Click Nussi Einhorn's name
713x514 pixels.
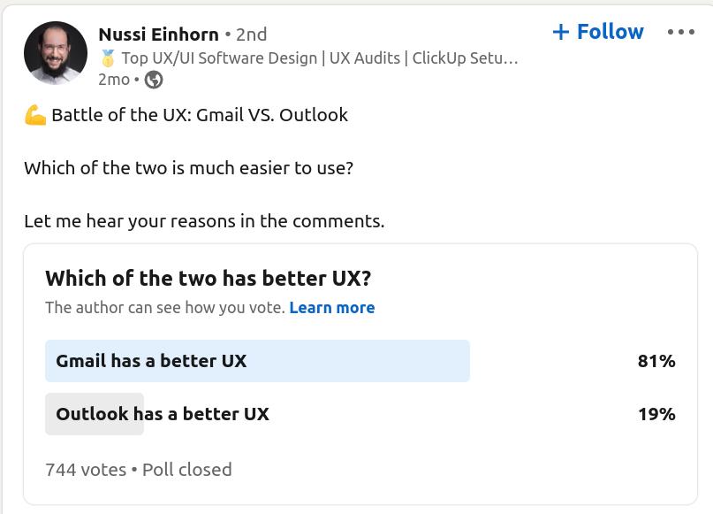point(158,35)
